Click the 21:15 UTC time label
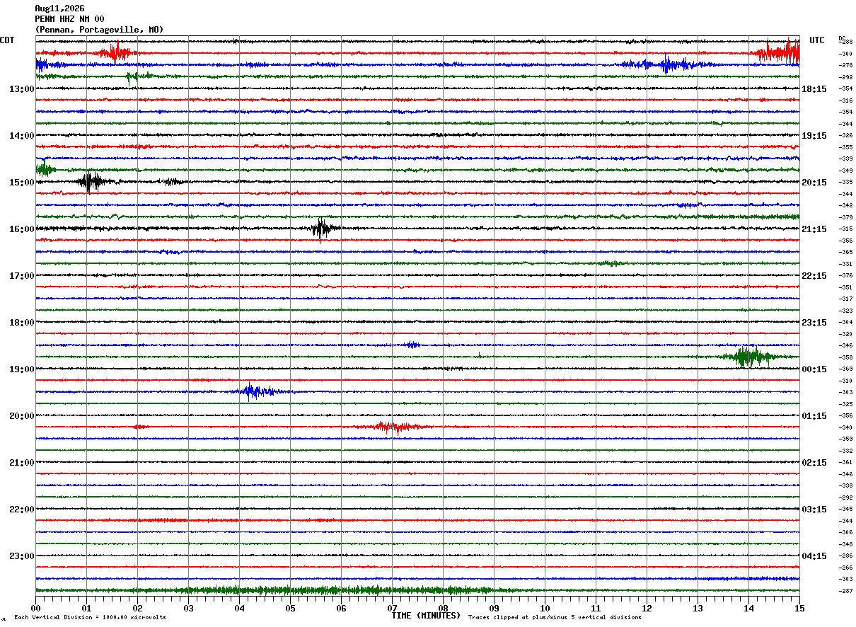 click(x=814, y=229)
